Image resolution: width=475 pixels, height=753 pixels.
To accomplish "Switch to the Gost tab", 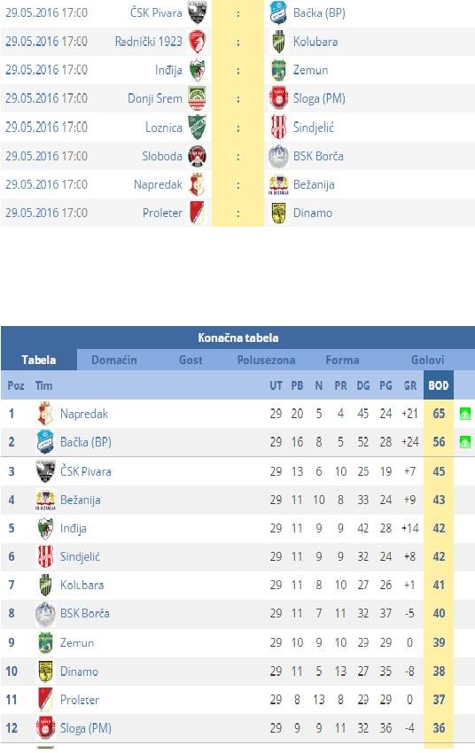I will click(191, 360).
